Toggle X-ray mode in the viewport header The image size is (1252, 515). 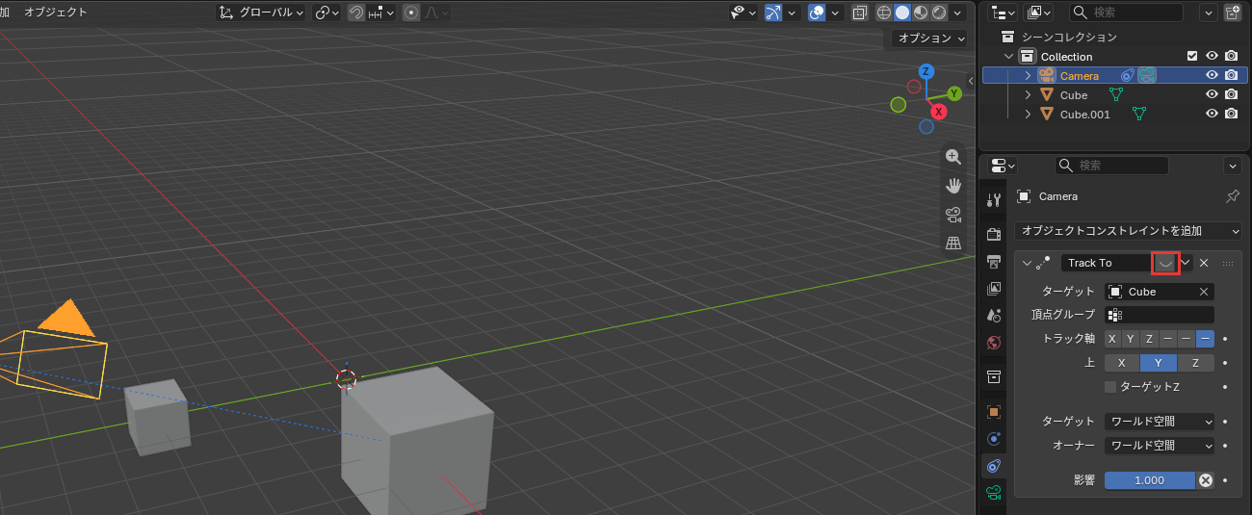tap(859, 13)
